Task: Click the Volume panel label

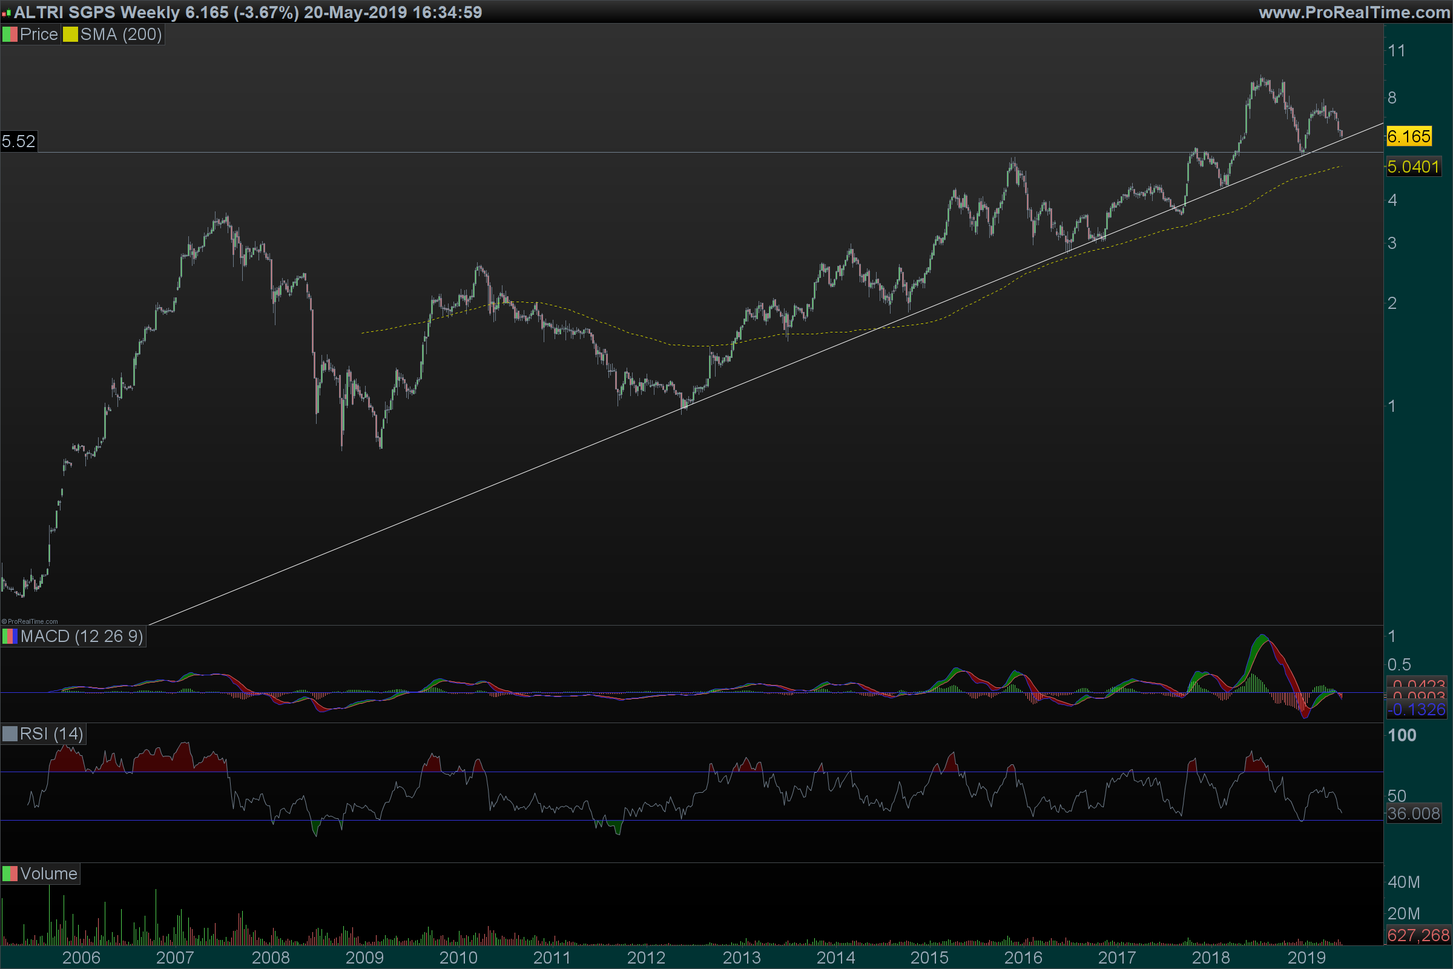Action: (48, 874)
